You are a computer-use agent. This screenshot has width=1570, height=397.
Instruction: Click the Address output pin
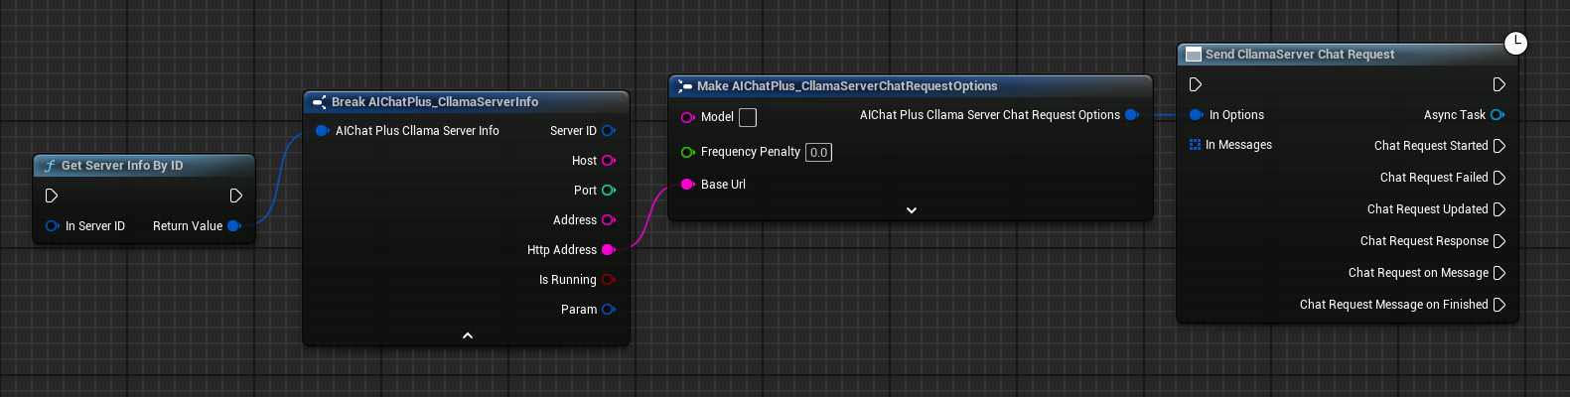(x=609, y=220)
